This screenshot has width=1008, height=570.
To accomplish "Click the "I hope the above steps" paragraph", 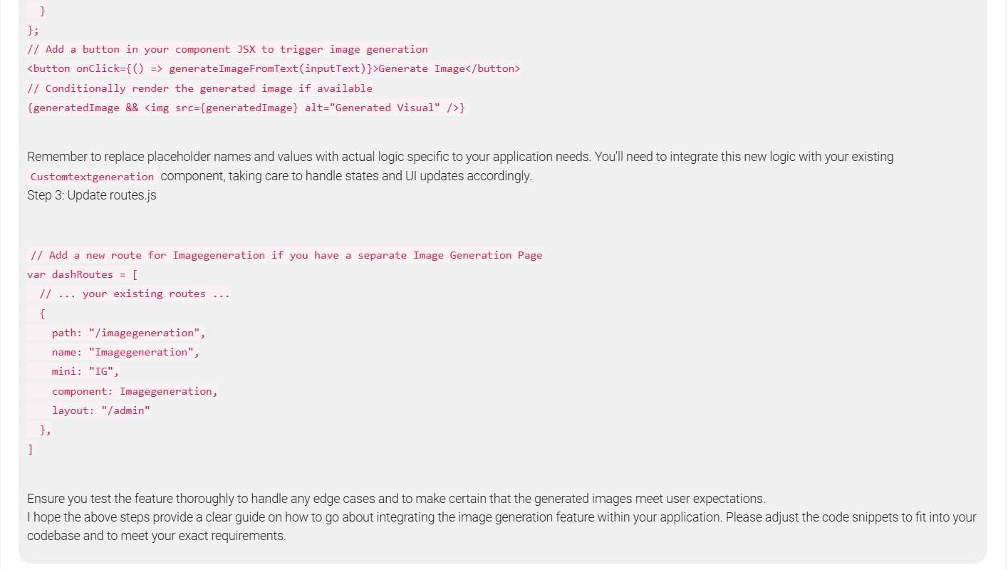I will 502,517.
